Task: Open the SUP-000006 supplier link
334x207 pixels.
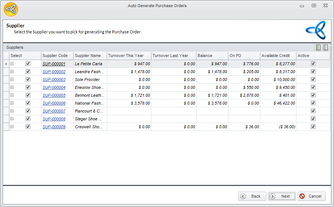Action: coord(54,103)
